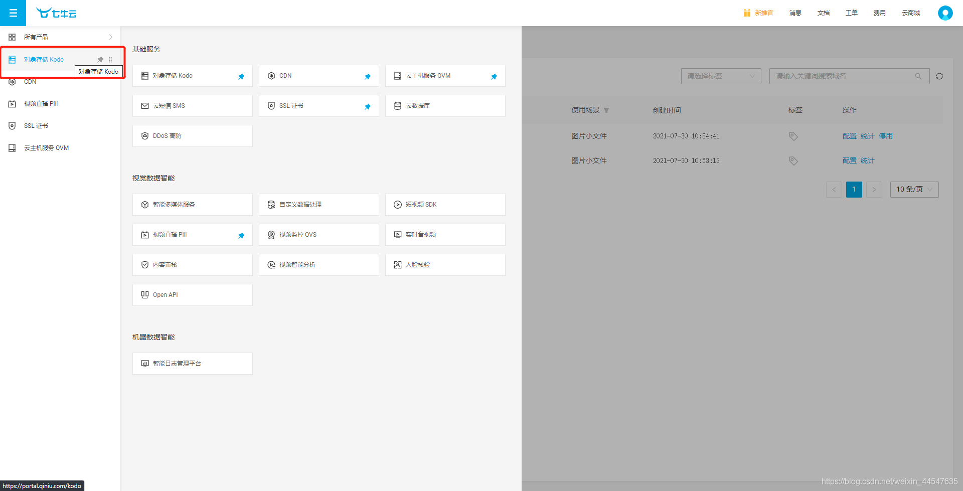963x491 pixels.
Task: Open the user avatar menu
Action: [x=945, y=13]
